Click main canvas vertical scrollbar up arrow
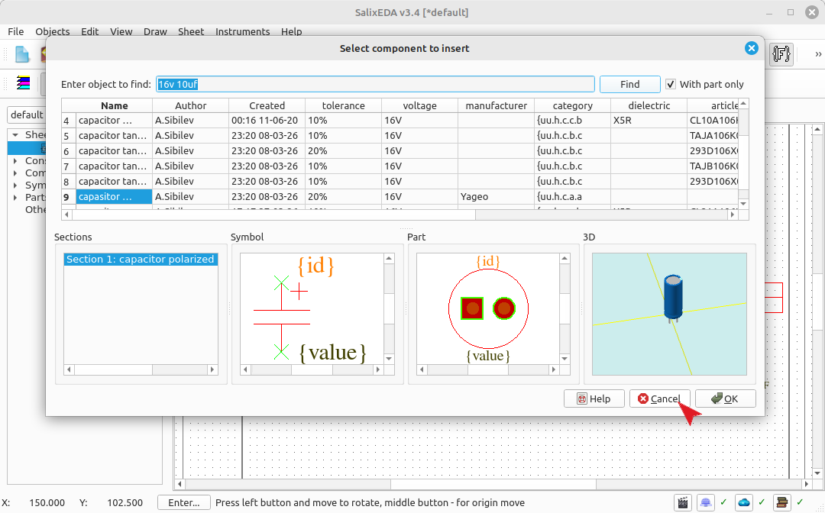This screenshot has height=513, width=825. (817, 129)
